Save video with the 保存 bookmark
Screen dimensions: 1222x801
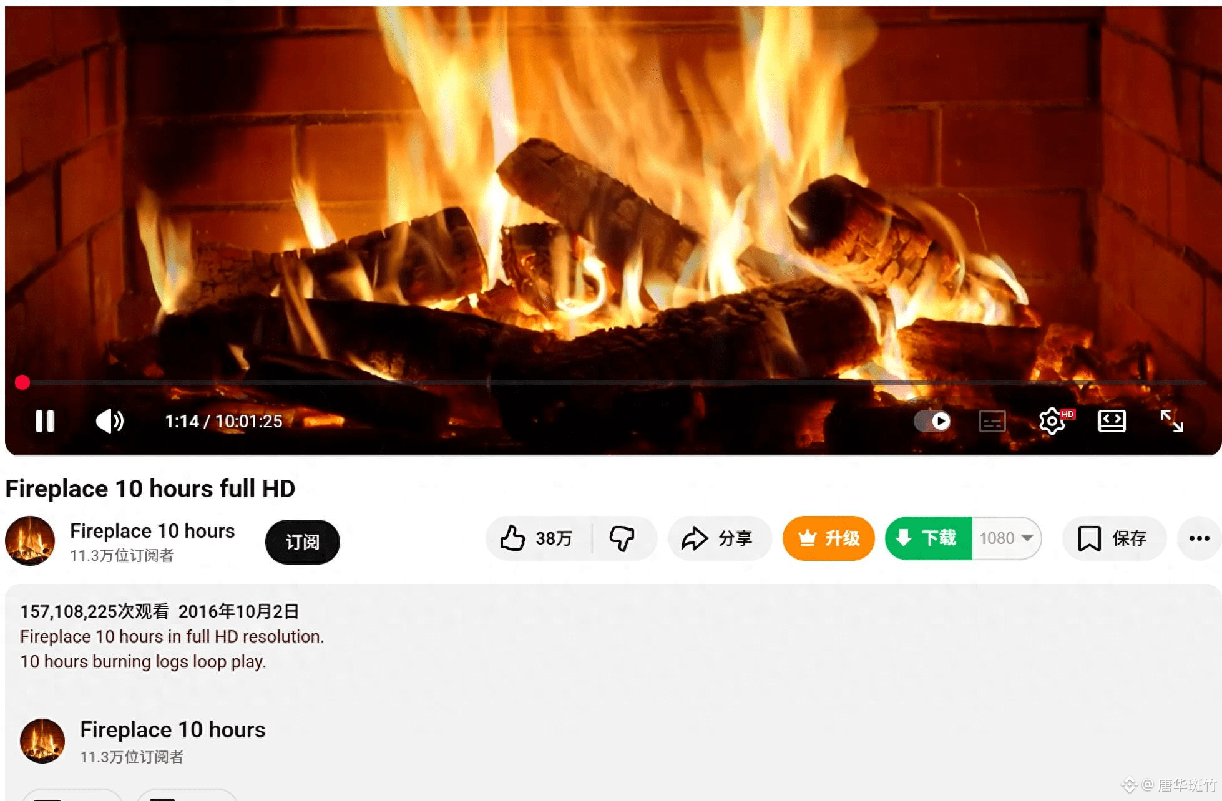point(1114,538)
